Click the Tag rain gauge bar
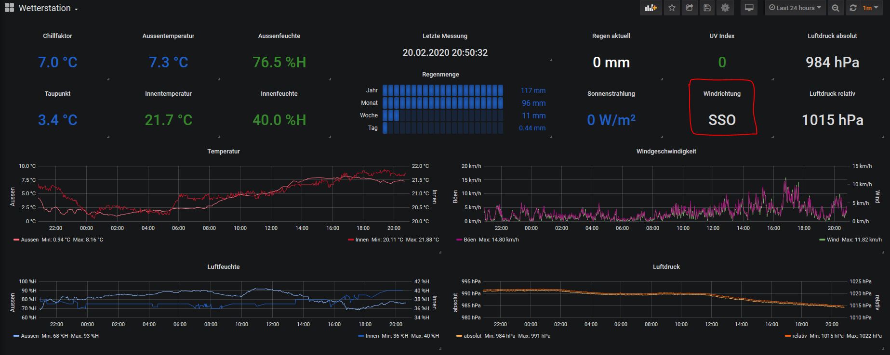This screenshot has height=355, width=890. click(x=443, y=128)
